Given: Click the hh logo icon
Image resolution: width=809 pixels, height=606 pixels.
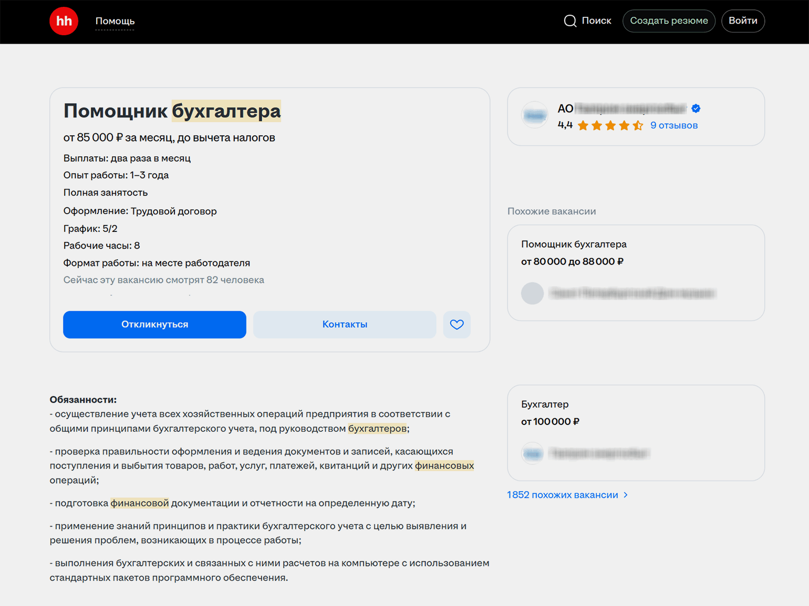Looking at the screenshot, I should click(x=64, y=21).
